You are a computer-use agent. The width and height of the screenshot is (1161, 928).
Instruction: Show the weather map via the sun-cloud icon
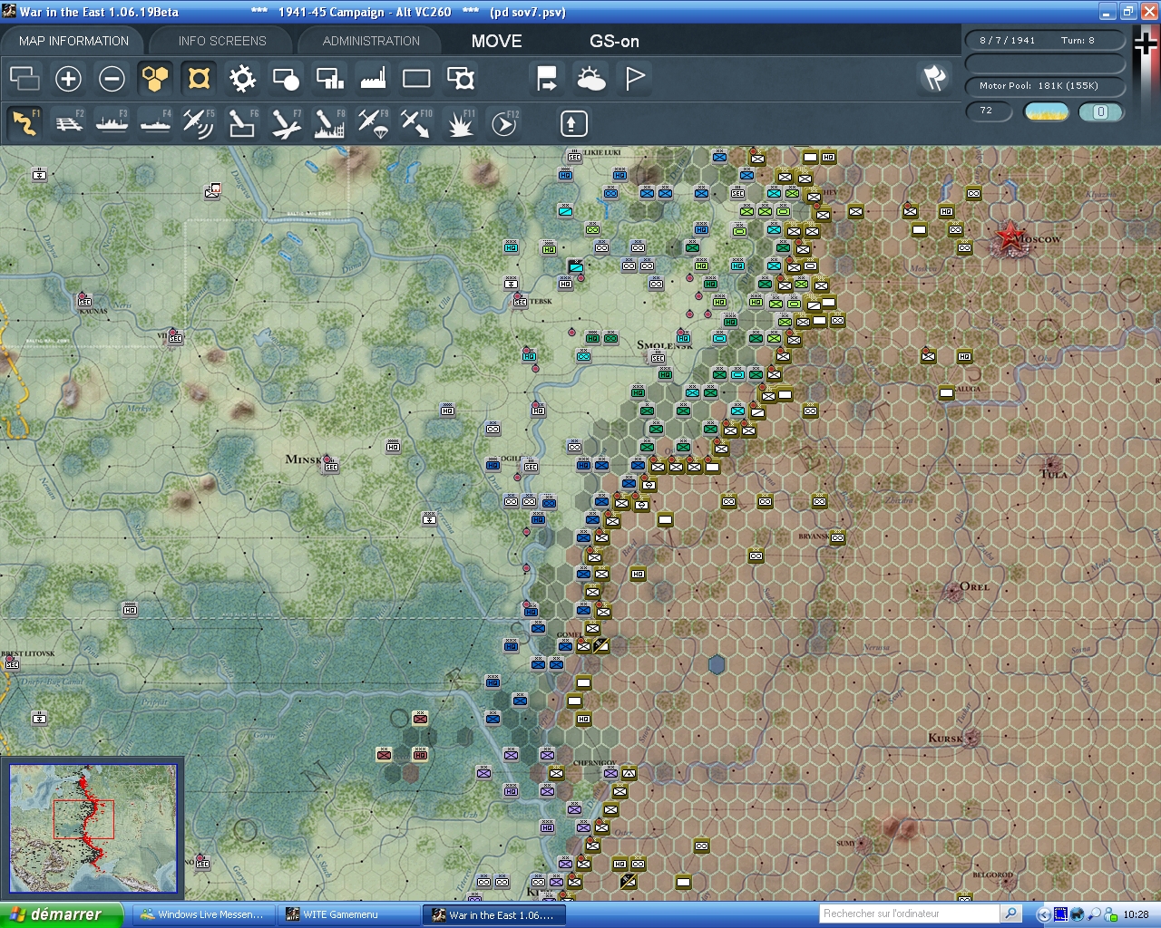click(590, 79)
